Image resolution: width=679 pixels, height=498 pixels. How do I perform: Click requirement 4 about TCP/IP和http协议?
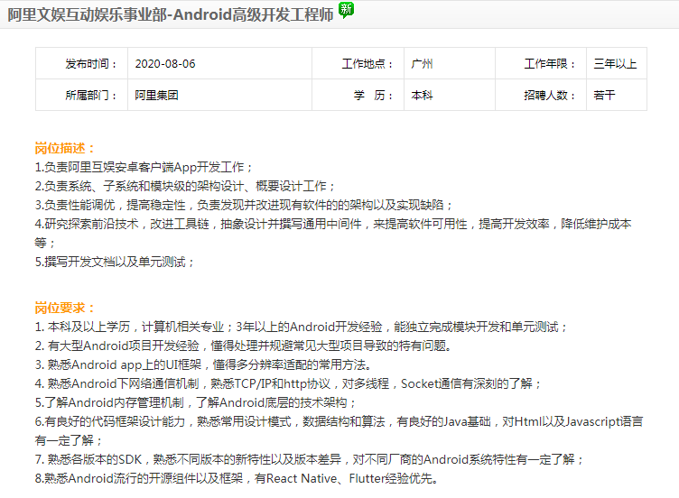tap(288, 383)
